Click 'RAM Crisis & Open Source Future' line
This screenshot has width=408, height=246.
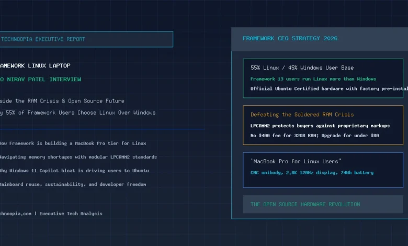pos(62,100)
